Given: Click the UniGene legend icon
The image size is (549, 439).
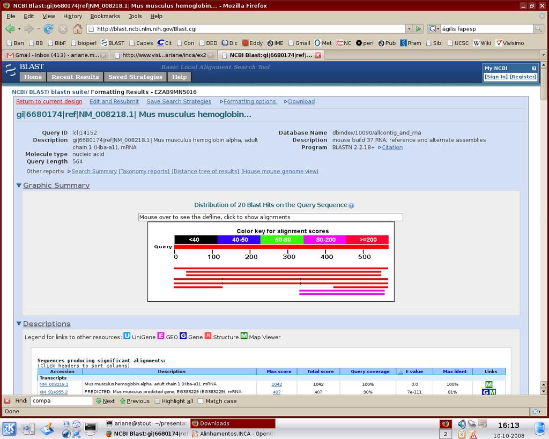Looking at the screenshot, I should 127,336.
